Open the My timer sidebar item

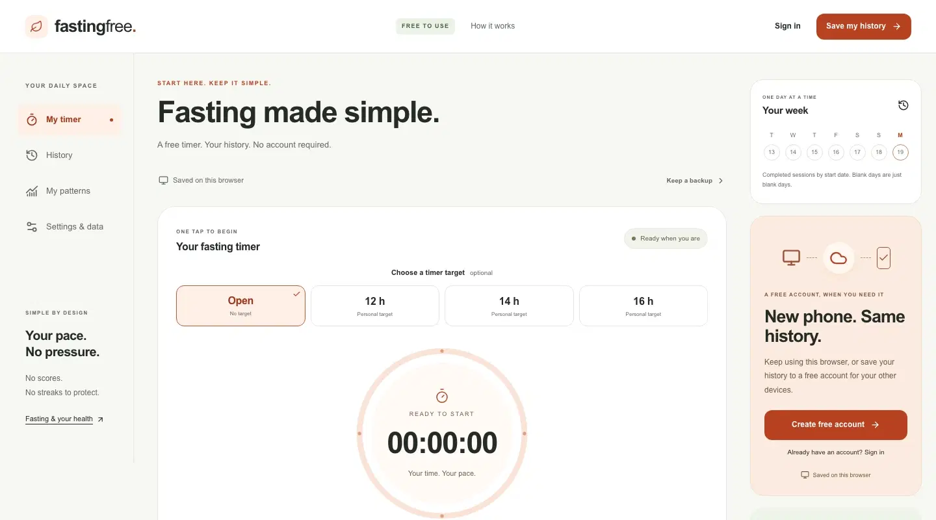70,120
